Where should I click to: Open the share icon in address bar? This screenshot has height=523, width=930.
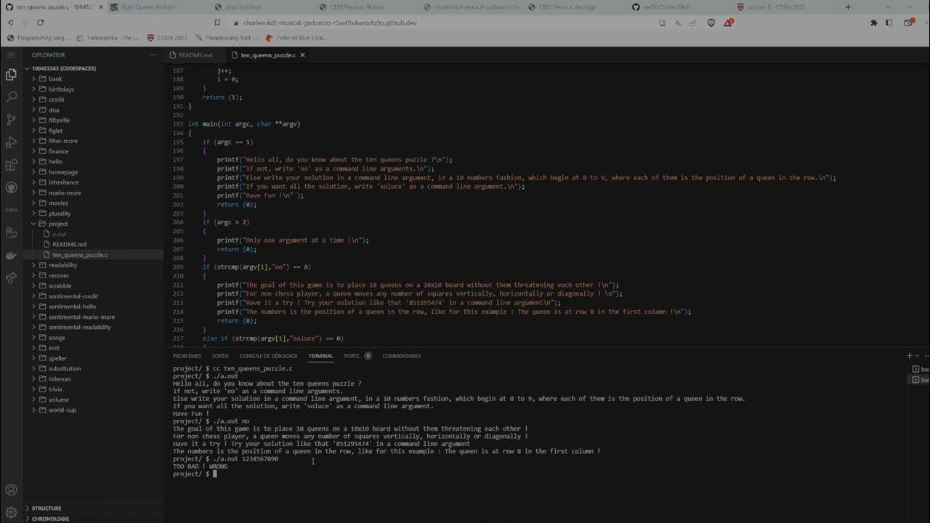coord(694,23)
